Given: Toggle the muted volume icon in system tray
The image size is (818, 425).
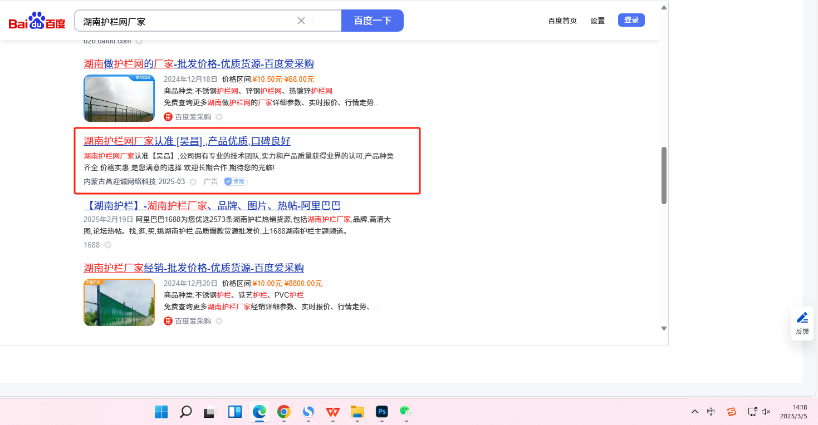Looking at the screenshot, I should (x=766, y=412).
